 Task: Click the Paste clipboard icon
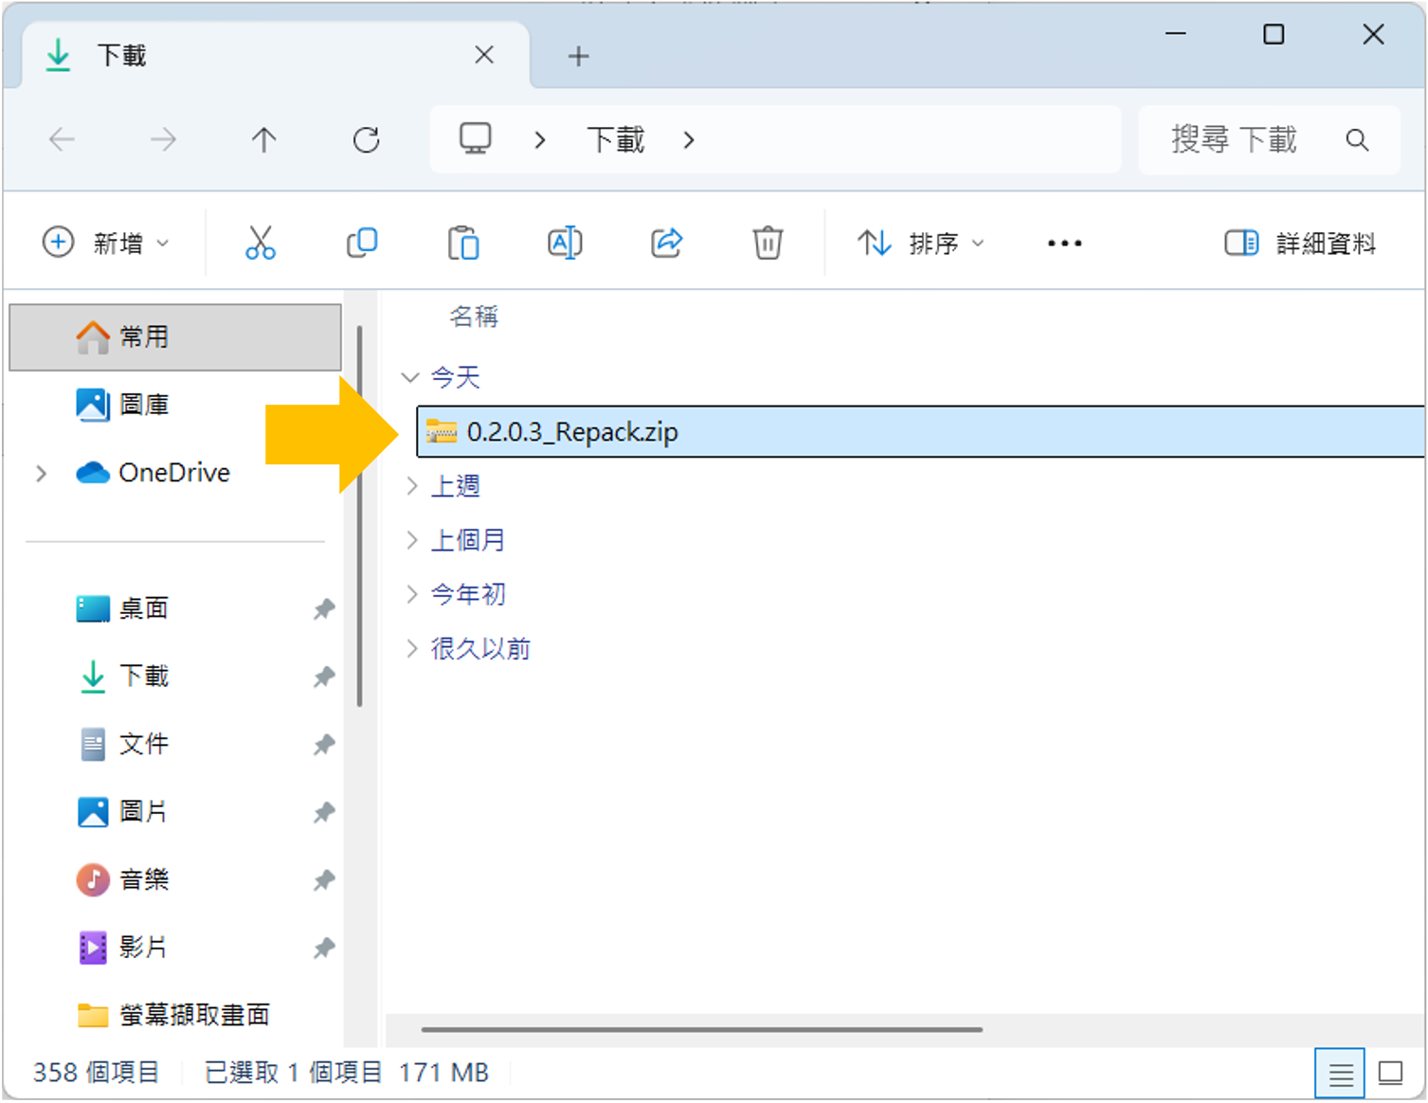[463, 243]
